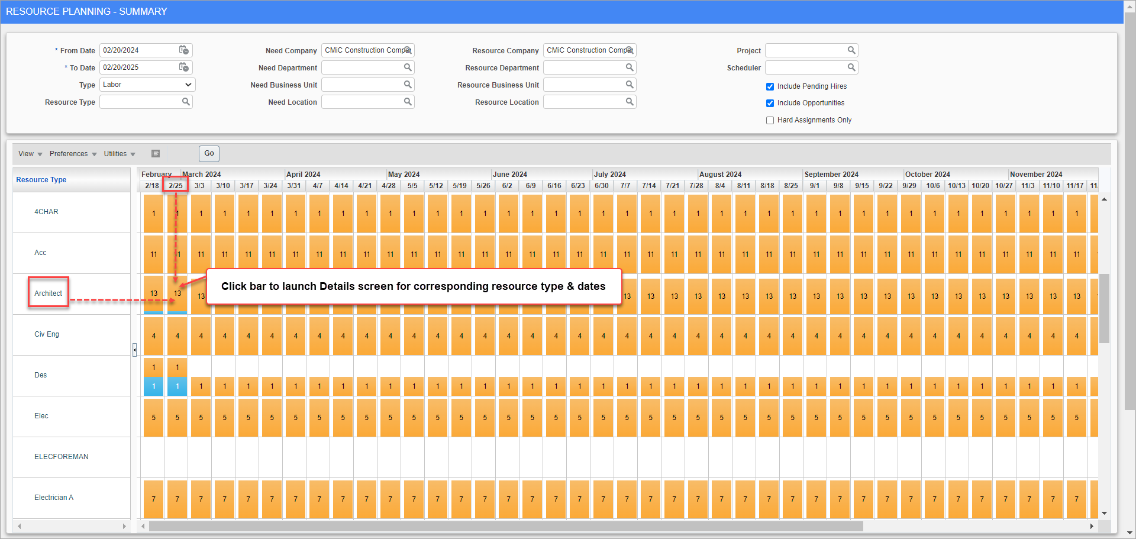This screenshot has width=1136, height=539.
Task: Open Need Location lookup search
Action: (x=408, y=102)
